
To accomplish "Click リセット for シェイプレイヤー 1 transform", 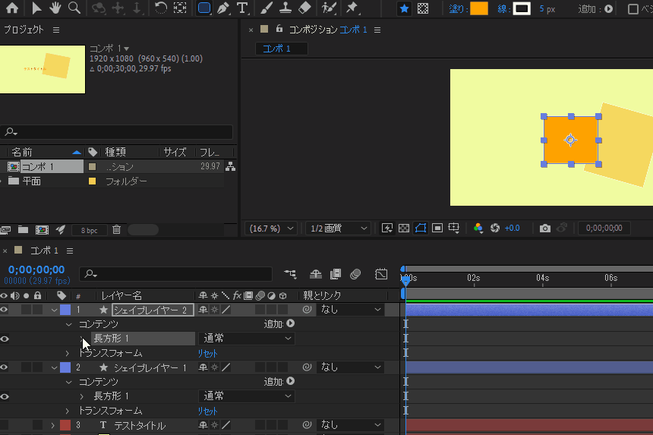I will pos(207,411).
